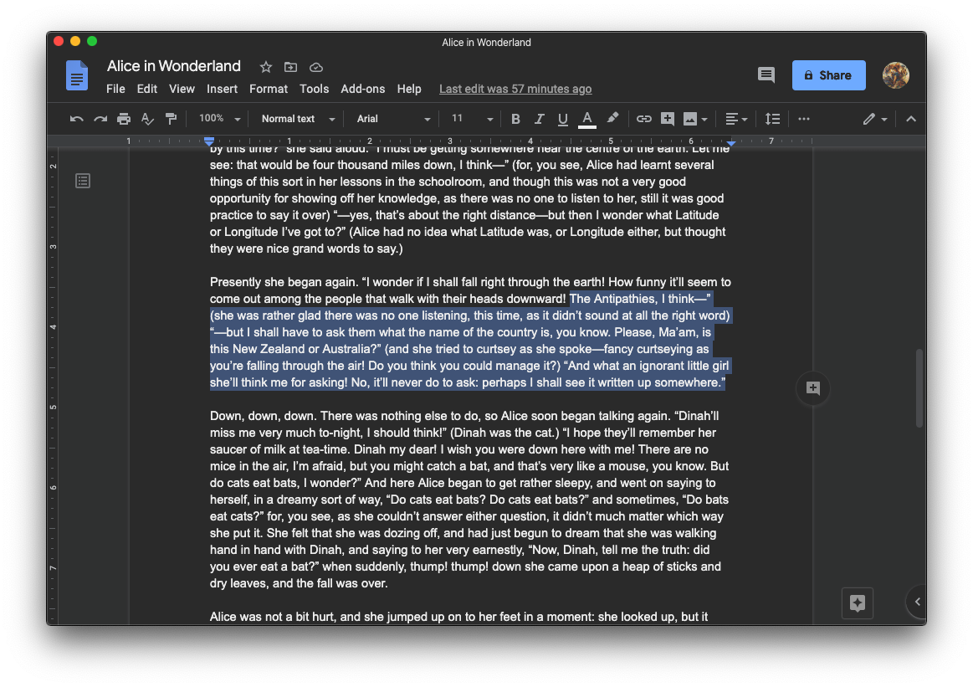Open the editing mode pencil dropdown
973x687 pixels.
point(874,119)
